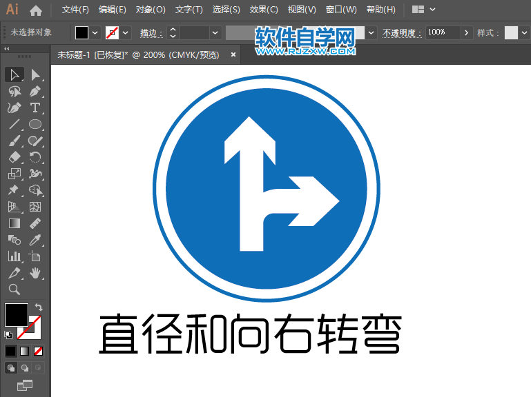Click the arrange documents workspace icon
This screenshot has width=531, height=397.
point(418,10)
